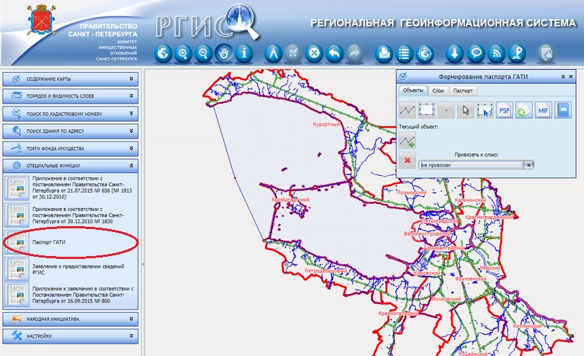Expand the Порядок и видимость слоев section

(x=70, y=96)
